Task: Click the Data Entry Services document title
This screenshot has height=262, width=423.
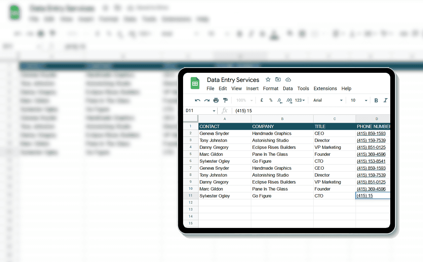Action: (233, 80)
